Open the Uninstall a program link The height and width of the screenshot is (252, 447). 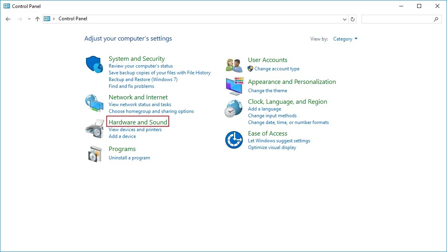129,157
